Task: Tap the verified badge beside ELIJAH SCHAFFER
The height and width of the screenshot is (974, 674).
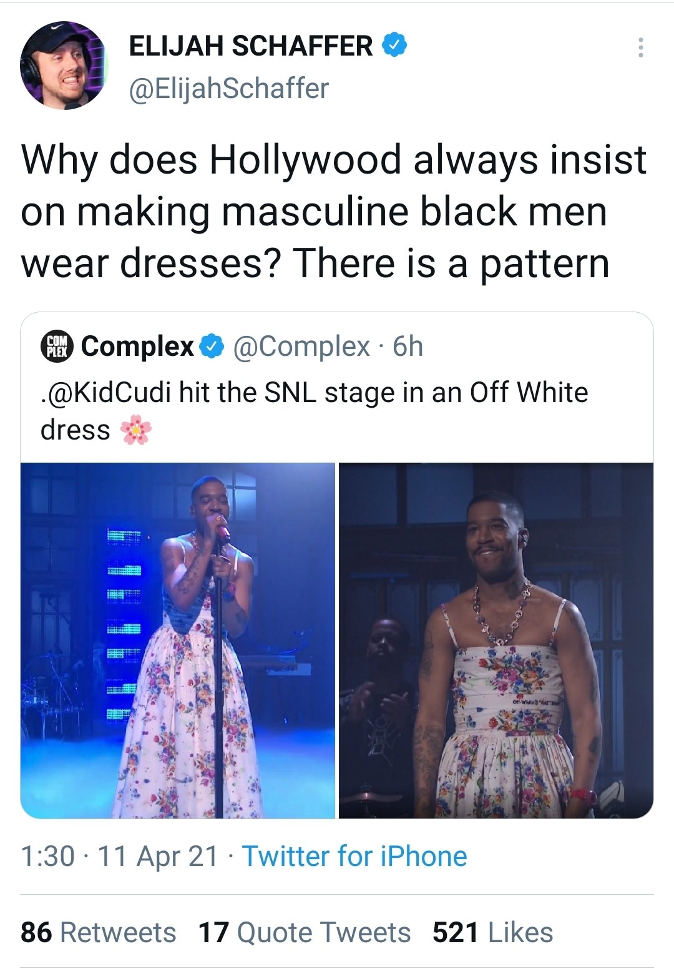Action: tap(394, 46)
